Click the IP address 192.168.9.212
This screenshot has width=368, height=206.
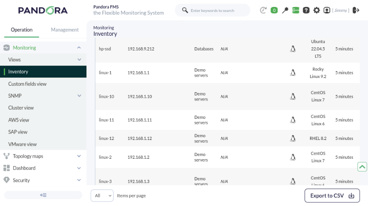[141, 49]
